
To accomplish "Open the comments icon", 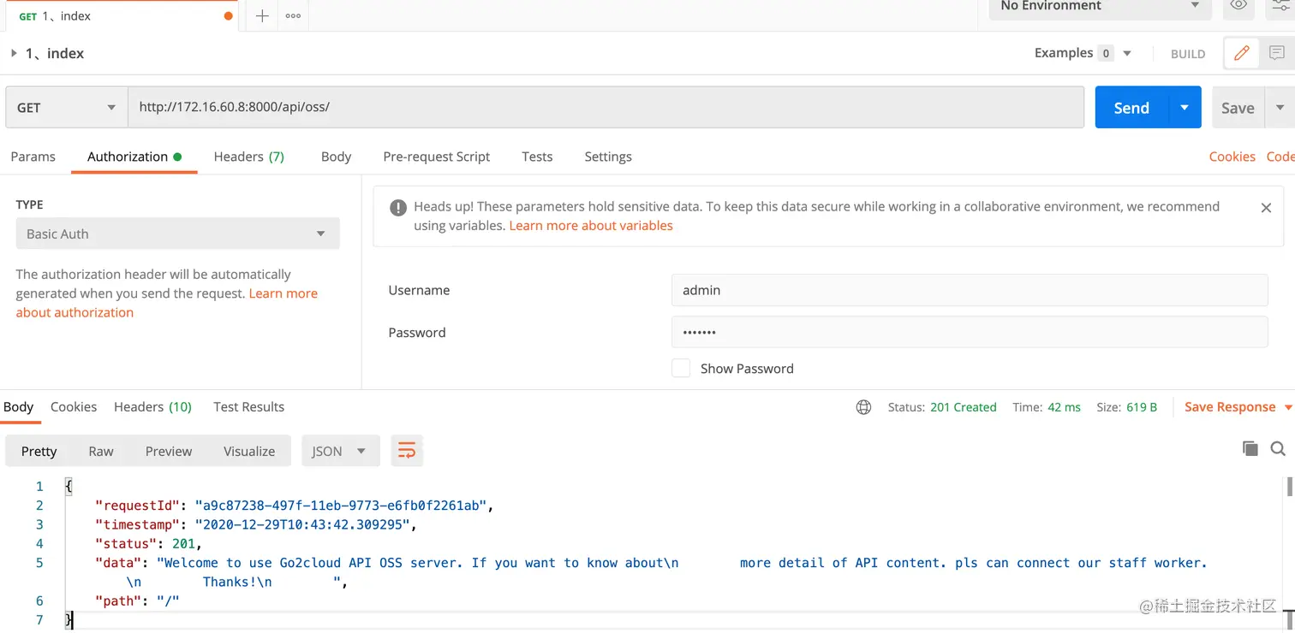I will [1276, 53].
